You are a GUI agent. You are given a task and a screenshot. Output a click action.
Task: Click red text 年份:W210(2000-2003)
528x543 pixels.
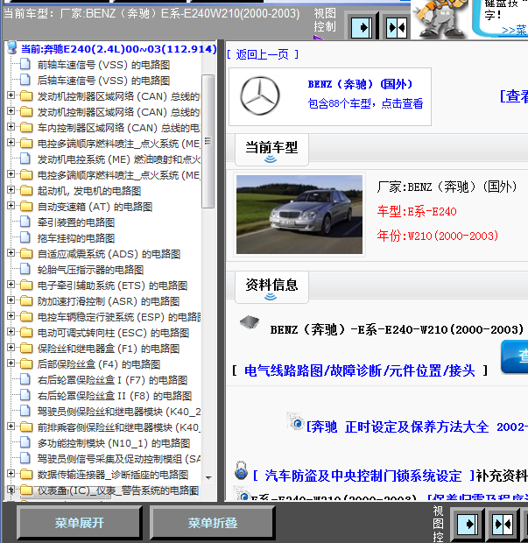click(x=438, y=236)
